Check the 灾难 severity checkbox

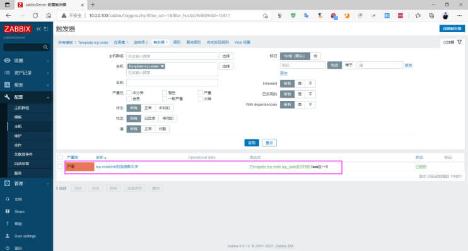pyautogui.click(x=201, y=98)
